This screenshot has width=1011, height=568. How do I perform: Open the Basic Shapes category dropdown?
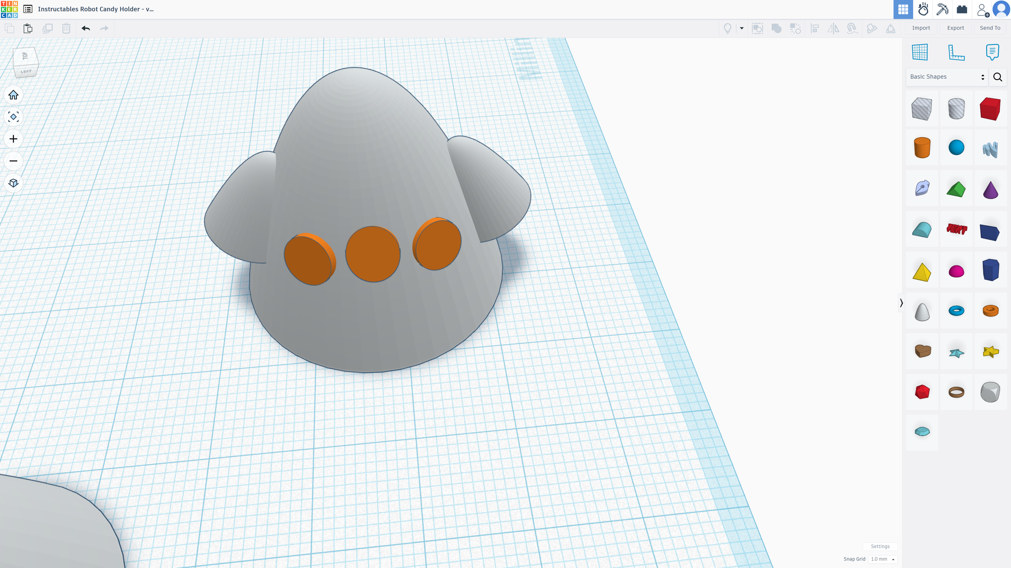coord(947,77)
